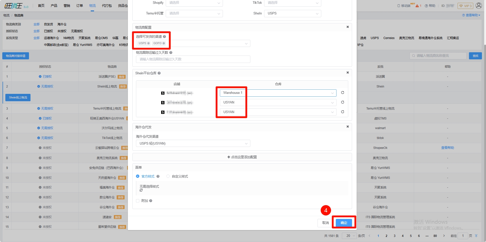Select the 官方样式 radio option
This screenshot has width=486, height=242.
tap(138, 176)
